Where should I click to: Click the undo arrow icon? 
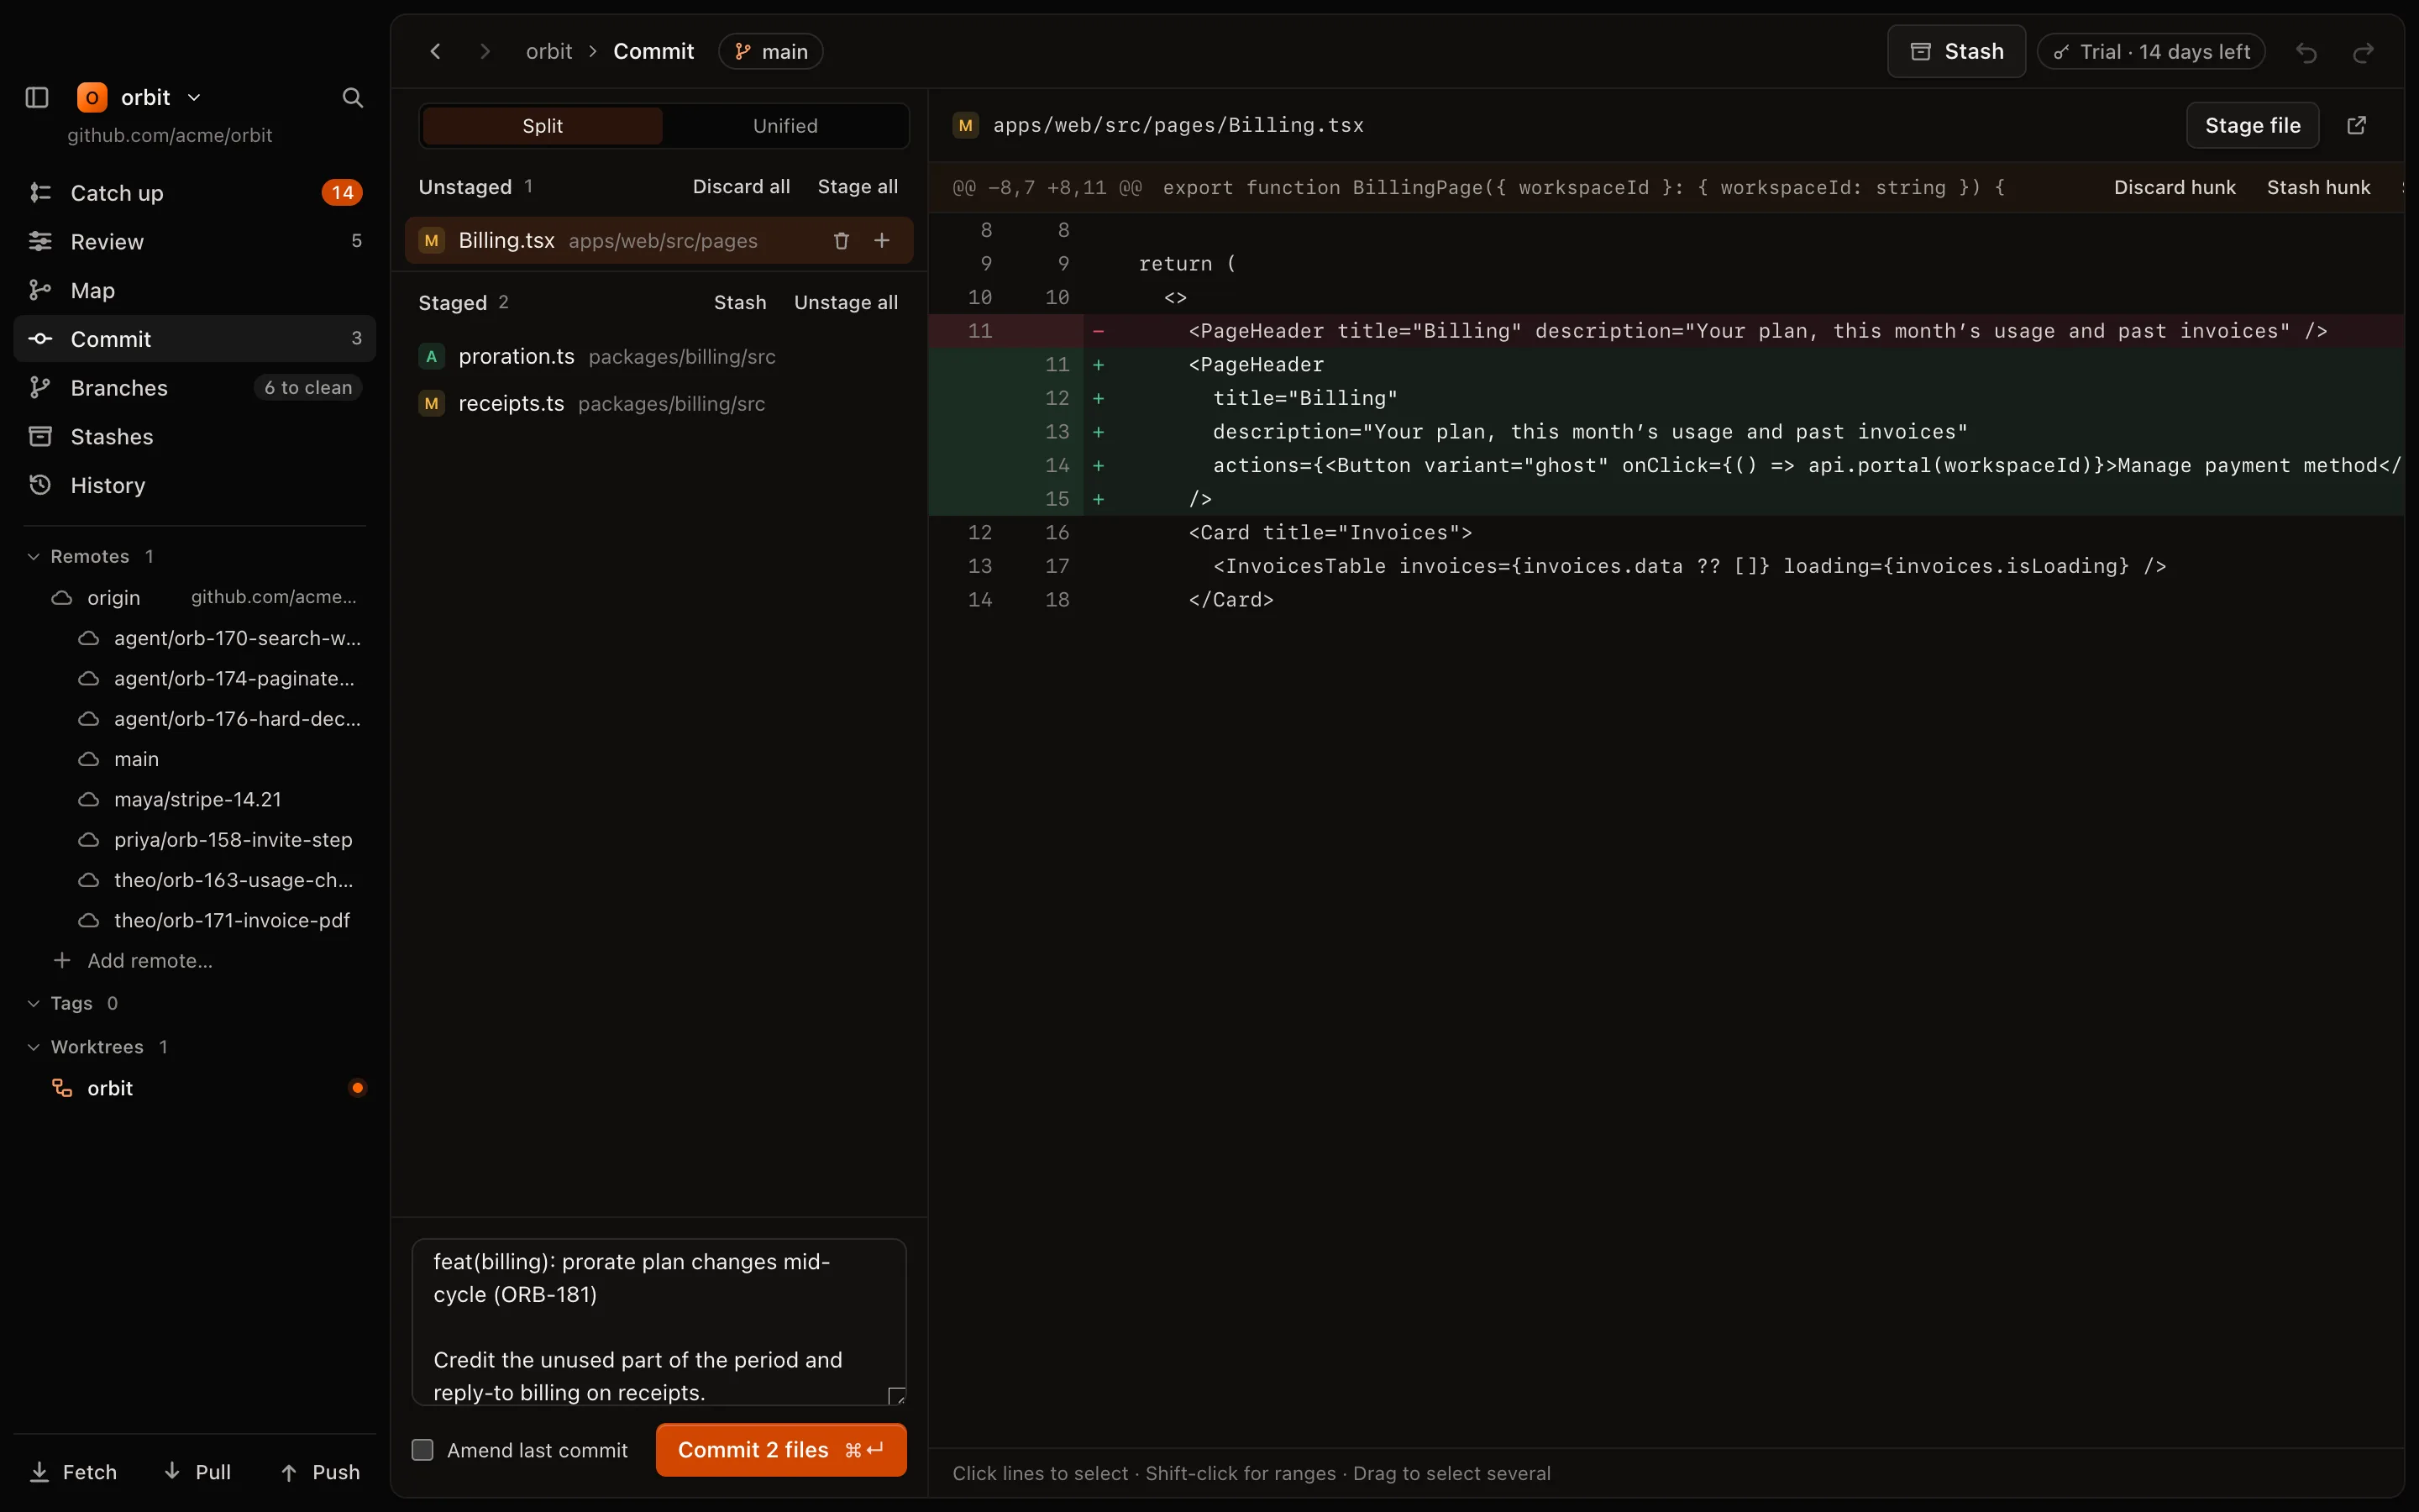click(2306, 52)
